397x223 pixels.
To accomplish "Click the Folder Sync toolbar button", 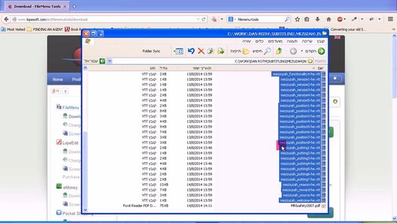I will (151, 51).
